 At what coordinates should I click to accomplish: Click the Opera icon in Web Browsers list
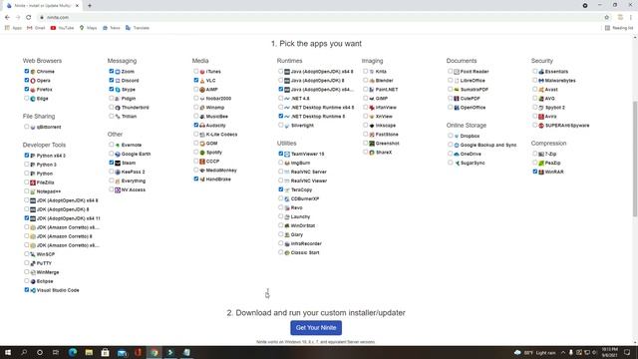[33, 81]
